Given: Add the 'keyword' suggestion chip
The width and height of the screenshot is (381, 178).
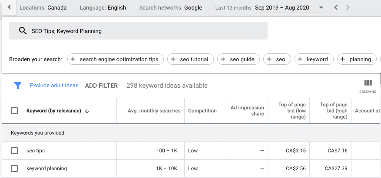Looking at the screenshot, I should tap(314, 59).
